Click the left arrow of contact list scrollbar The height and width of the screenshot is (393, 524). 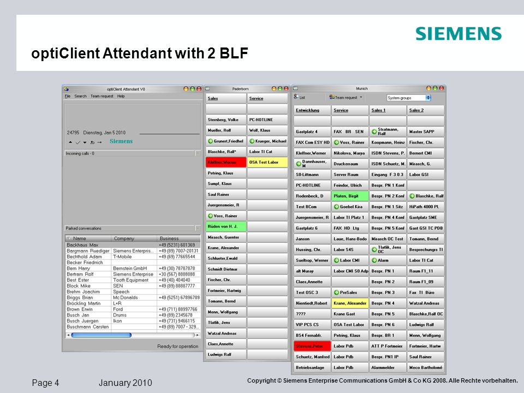pyautogui.click(x=68, y=335)
